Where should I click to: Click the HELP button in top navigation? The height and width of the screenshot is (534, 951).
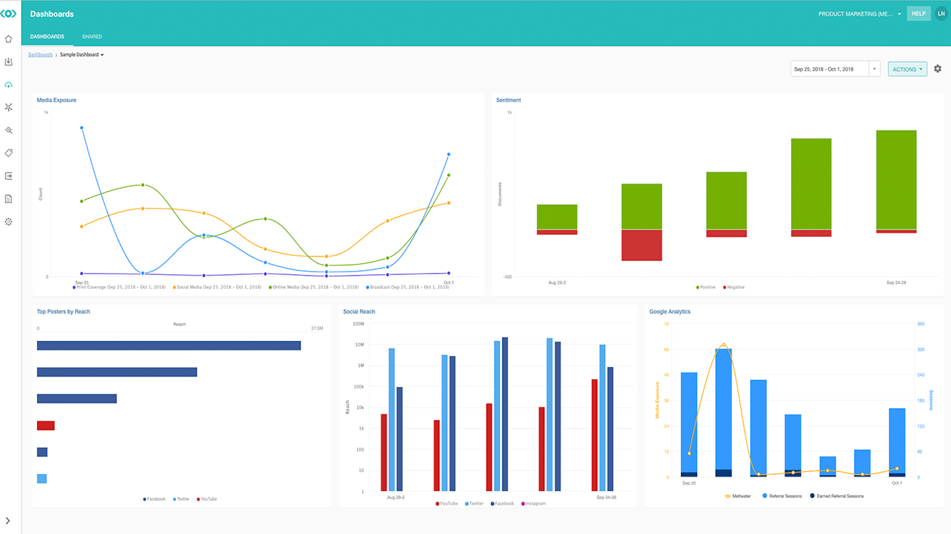click(919, 13)
